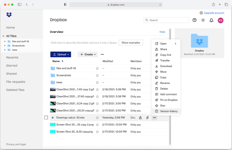232x150 pixels.
Task: Show the Safari tab overview icon
Action: (226, 5)
